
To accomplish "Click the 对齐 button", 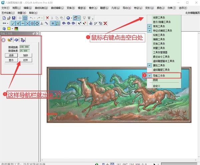I will pos(26,60).
